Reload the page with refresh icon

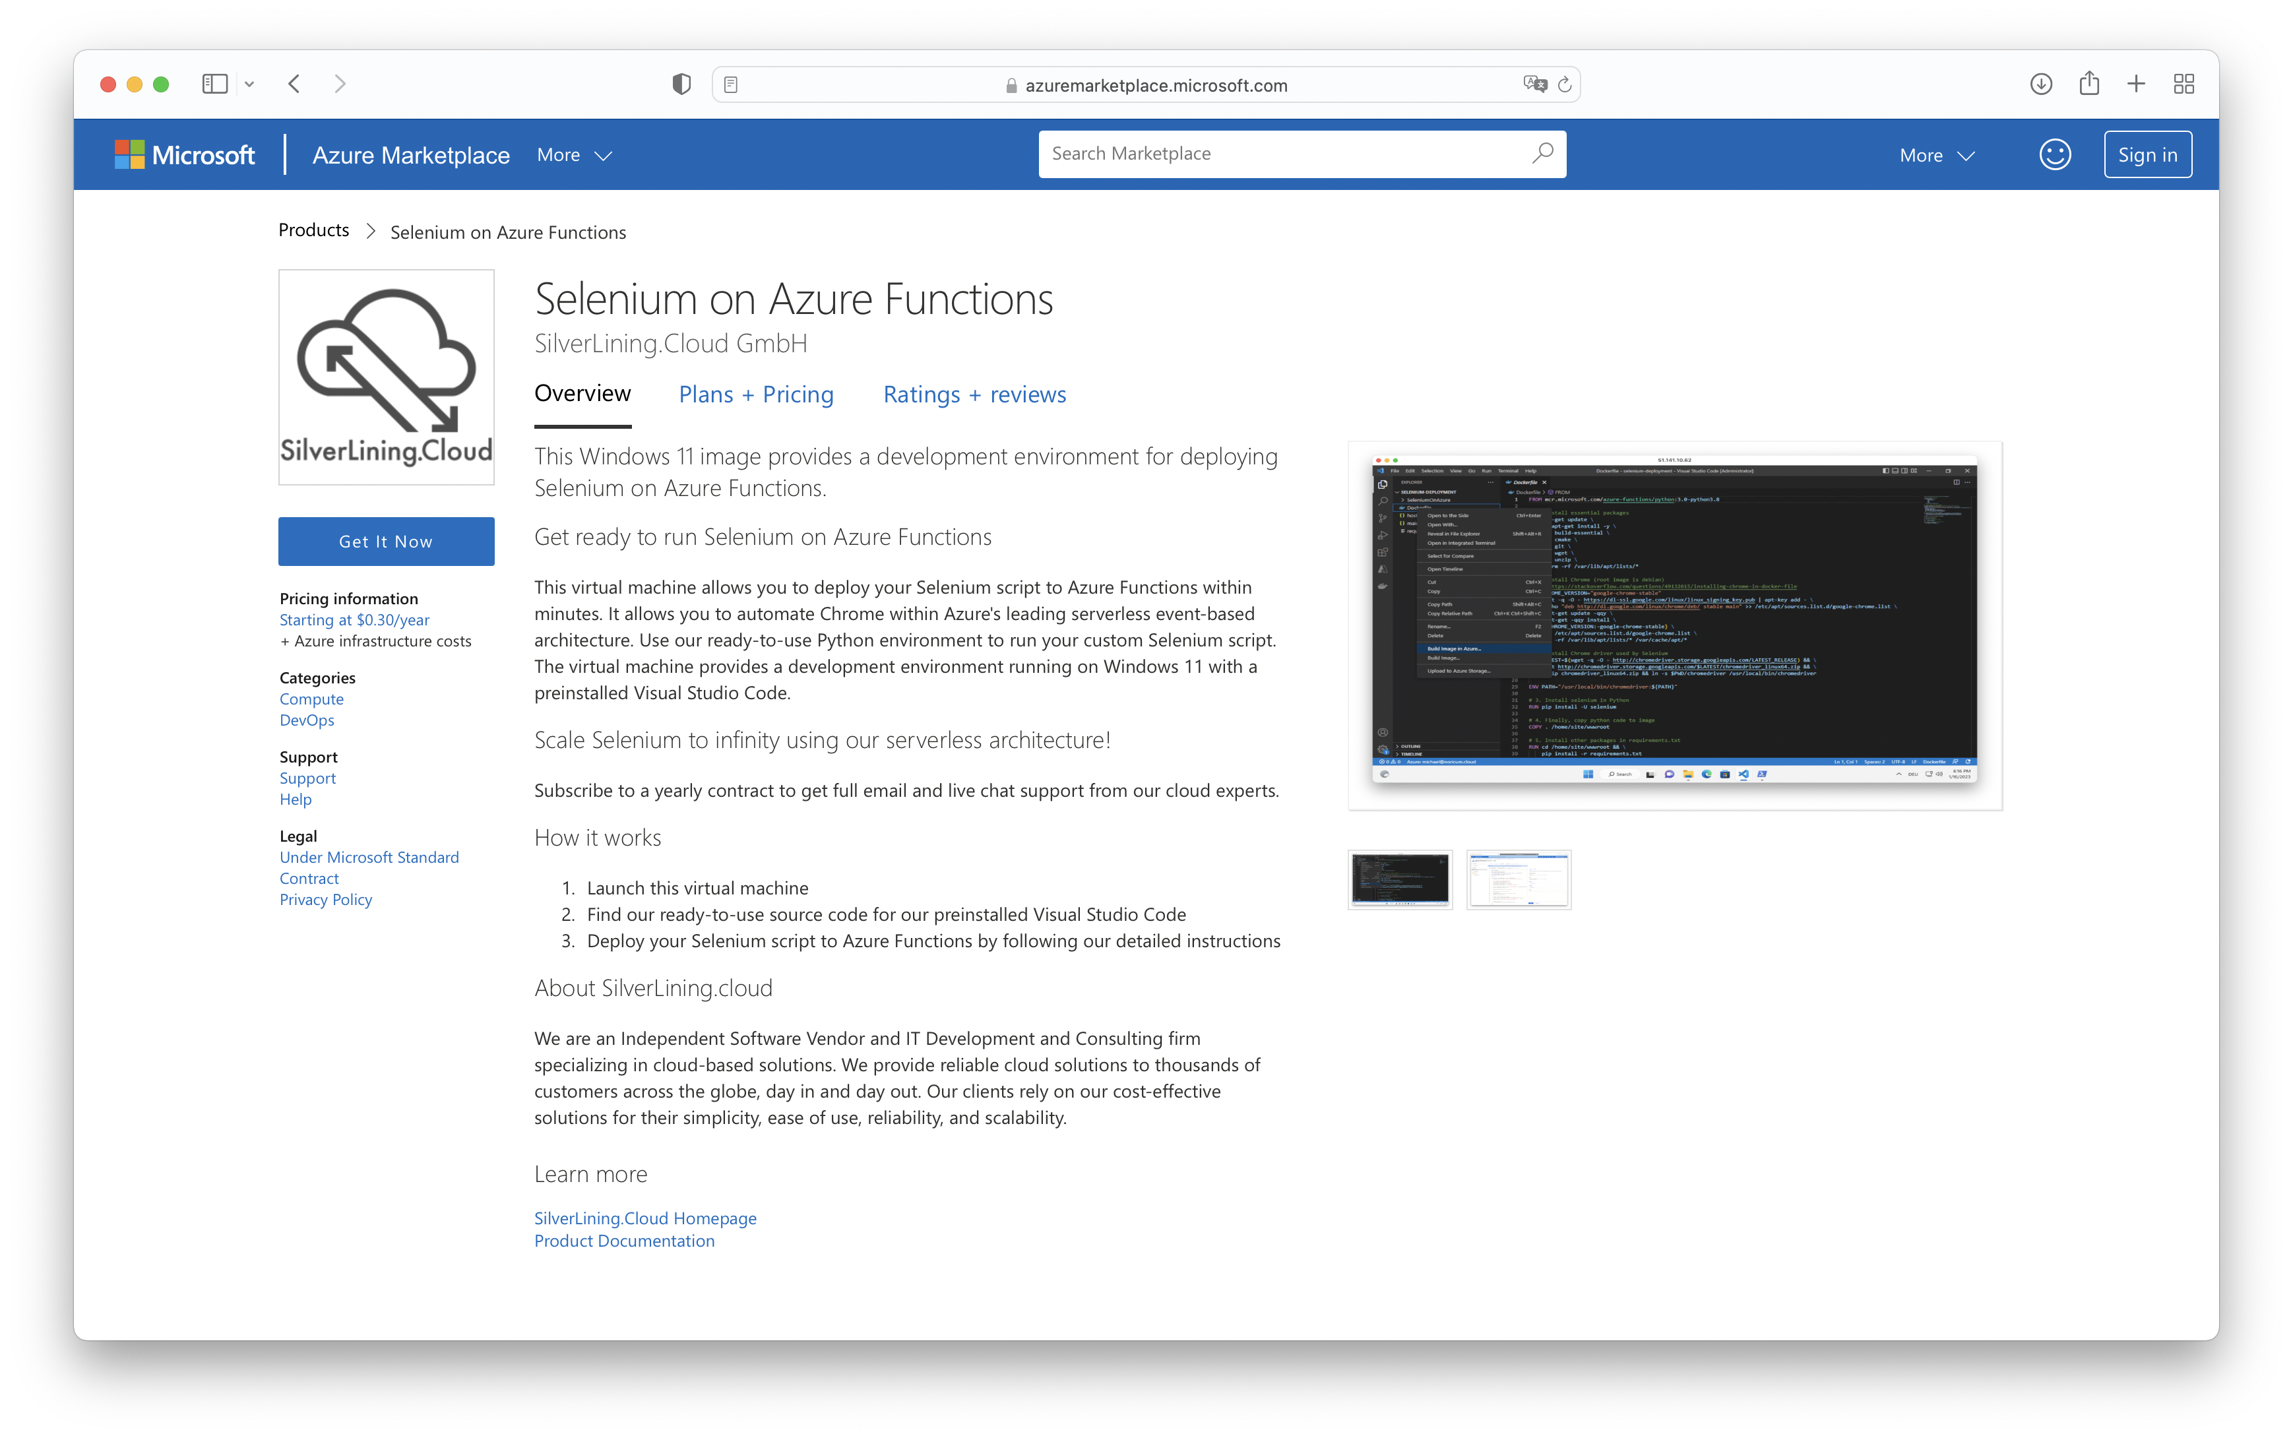[1565, 84]
